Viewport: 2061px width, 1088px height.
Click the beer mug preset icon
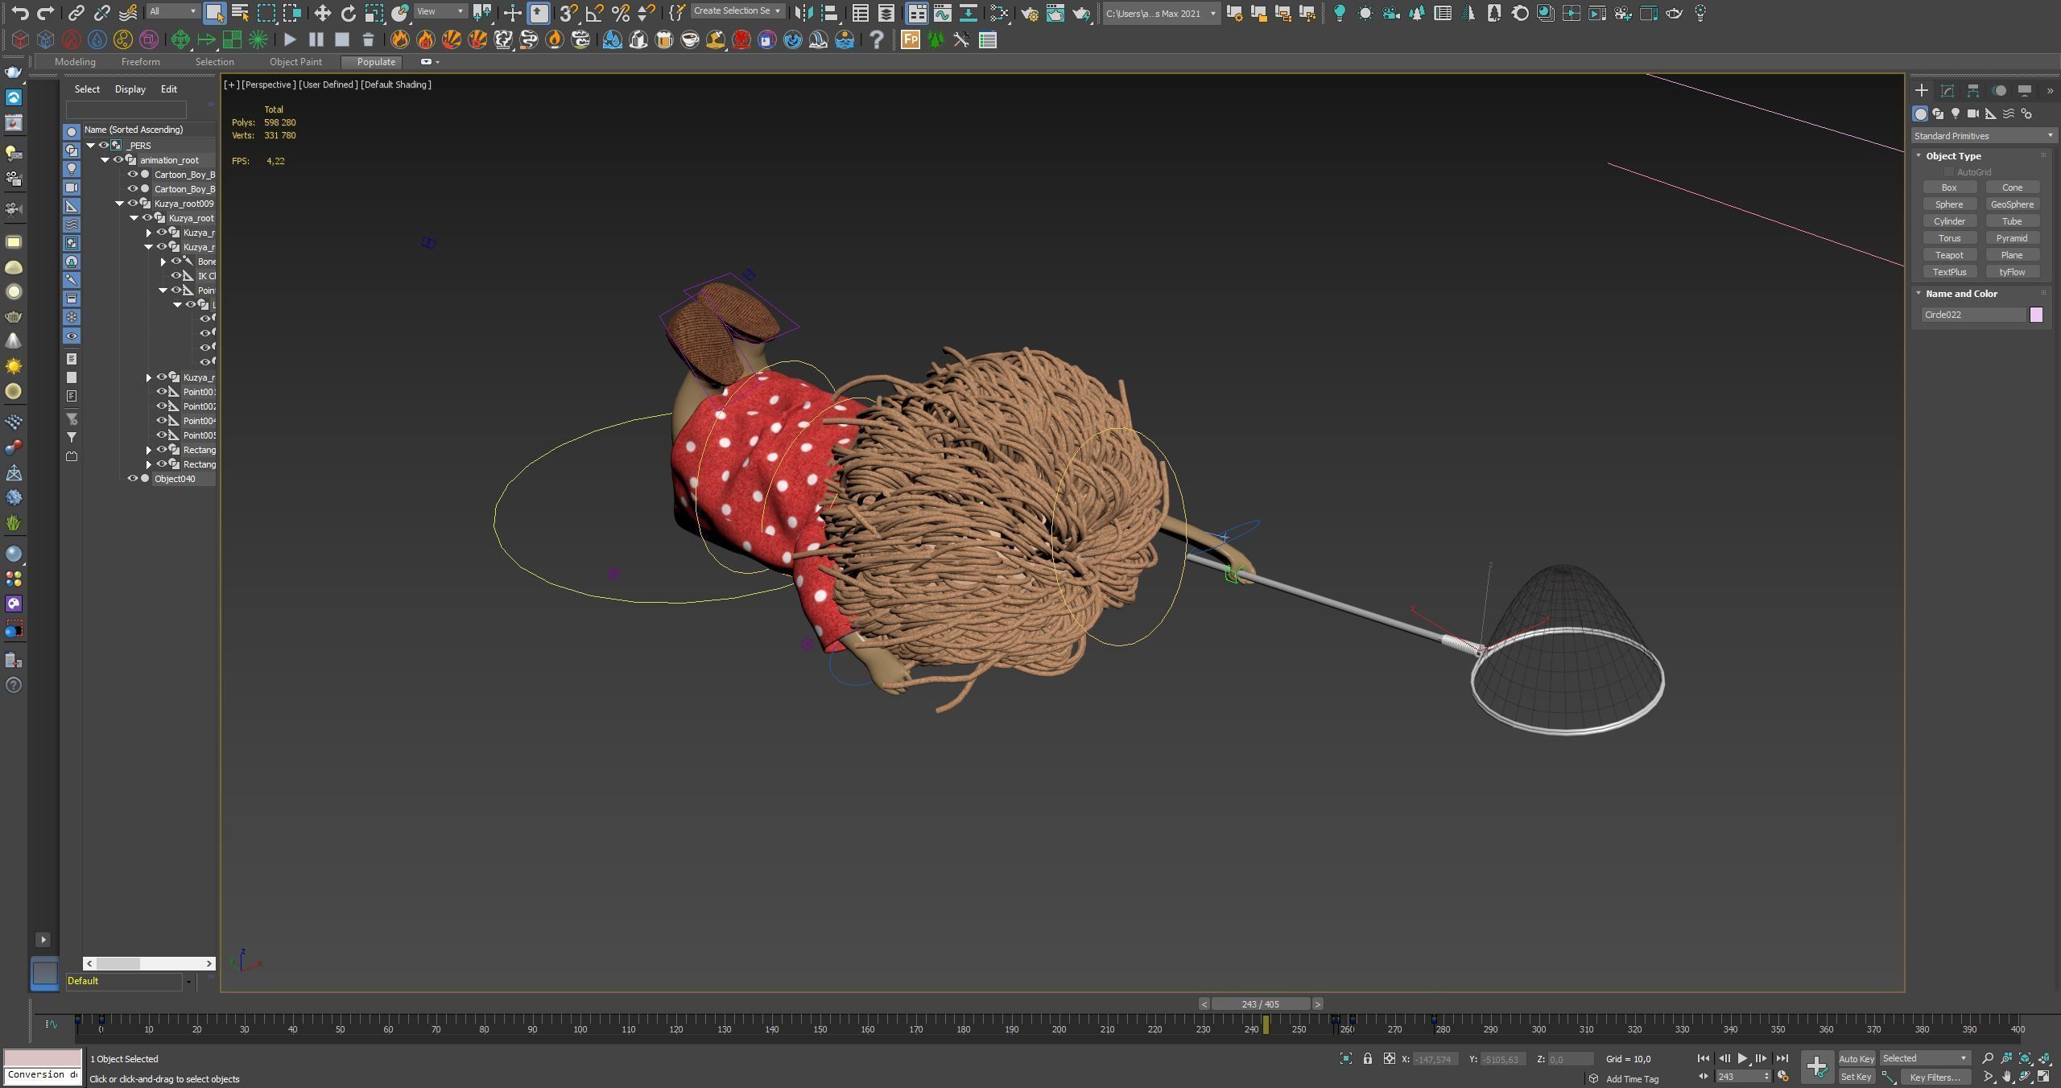click(664, 39)
